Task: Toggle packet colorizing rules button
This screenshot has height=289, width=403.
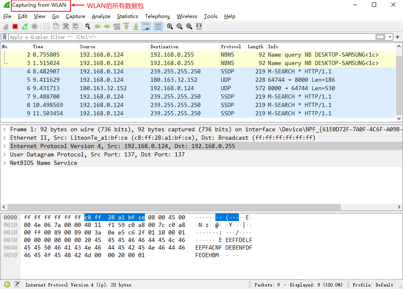Action: click(x=158, y=26)
